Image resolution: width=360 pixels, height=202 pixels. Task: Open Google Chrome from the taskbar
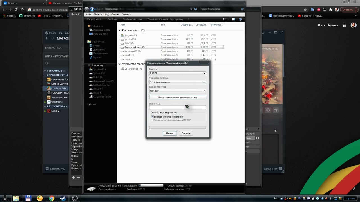point(51,198)
